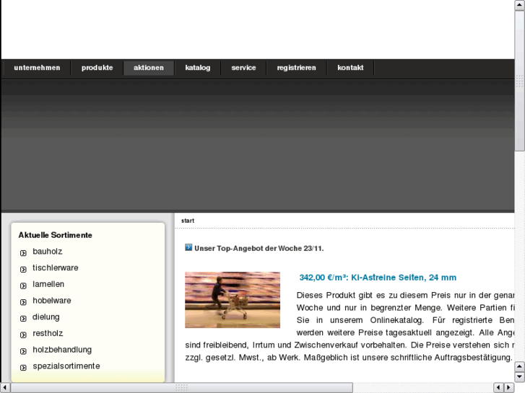525x393 pixels.
Task: Click the arrow icon beside hobelware
Action: click(x=23, y=302)
